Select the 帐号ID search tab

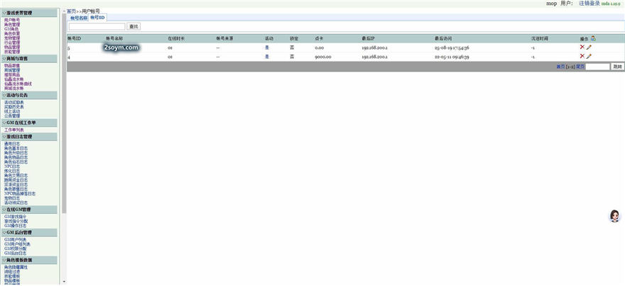click(97, 18)
